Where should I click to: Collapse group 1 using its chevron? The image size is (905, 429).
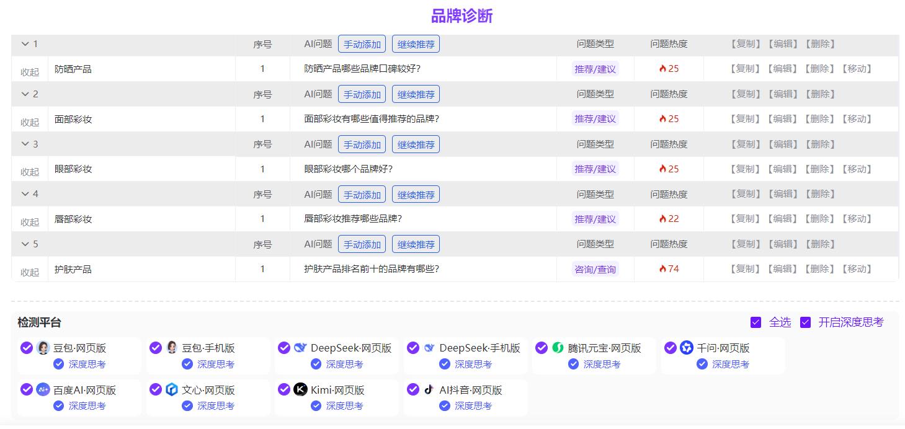pyautogui.click(x=25, y=44)
